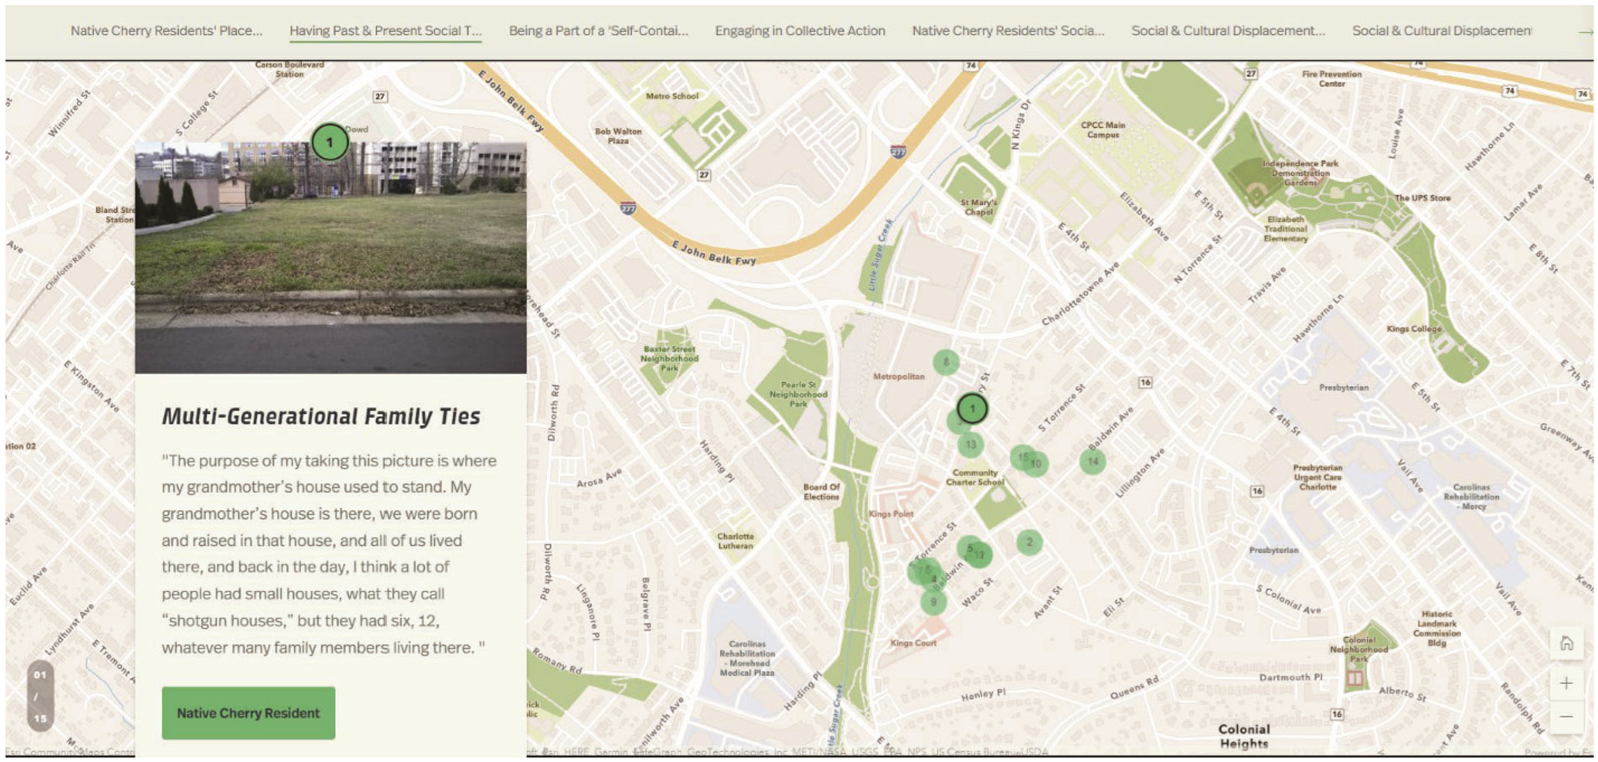
Task: Select map marker number 8
Action: point(946,361)
